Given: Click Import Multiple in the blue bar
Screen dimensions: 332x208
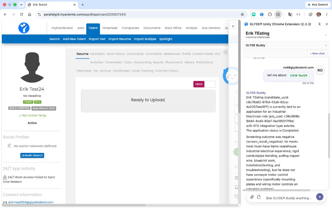Looking at the screenshot, I should point(145,39).
